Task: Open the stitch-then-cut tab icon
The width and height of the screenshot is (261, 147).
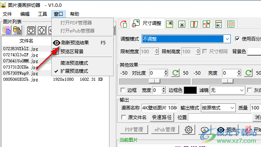Action: pyautogui.click(x=219, y=24)
